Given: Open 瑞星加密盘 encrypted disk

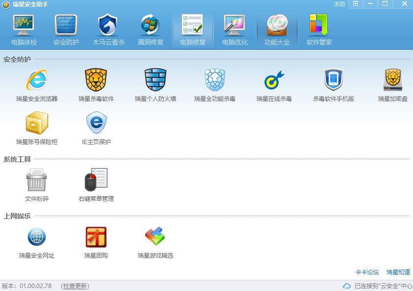Looking at the screenshot, I should point(393,80).
